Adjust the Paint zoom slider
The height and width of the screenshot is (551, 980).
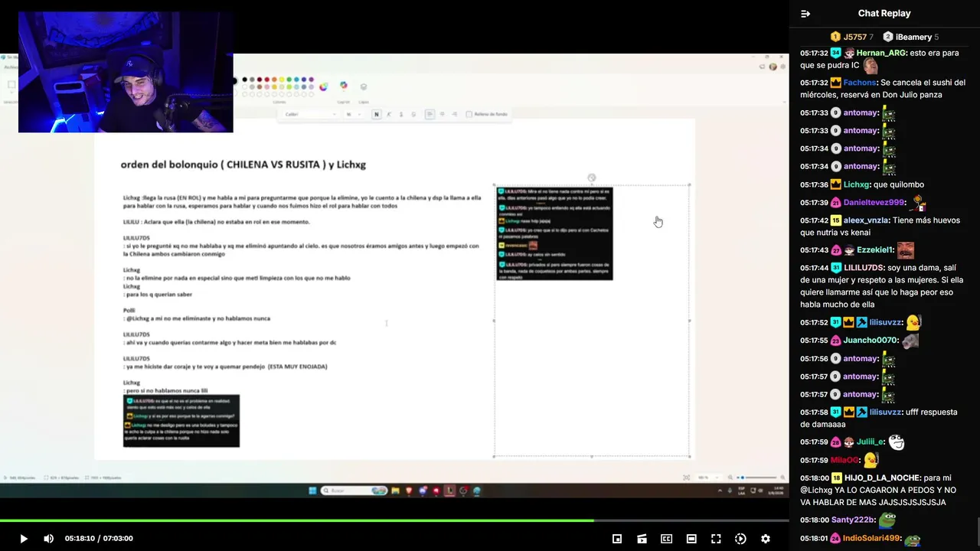tap(755, 478)
